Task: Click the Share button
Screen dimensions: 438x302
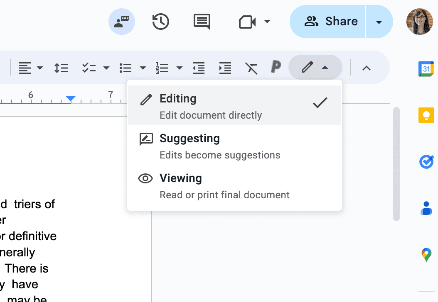Action: point(331,22)
